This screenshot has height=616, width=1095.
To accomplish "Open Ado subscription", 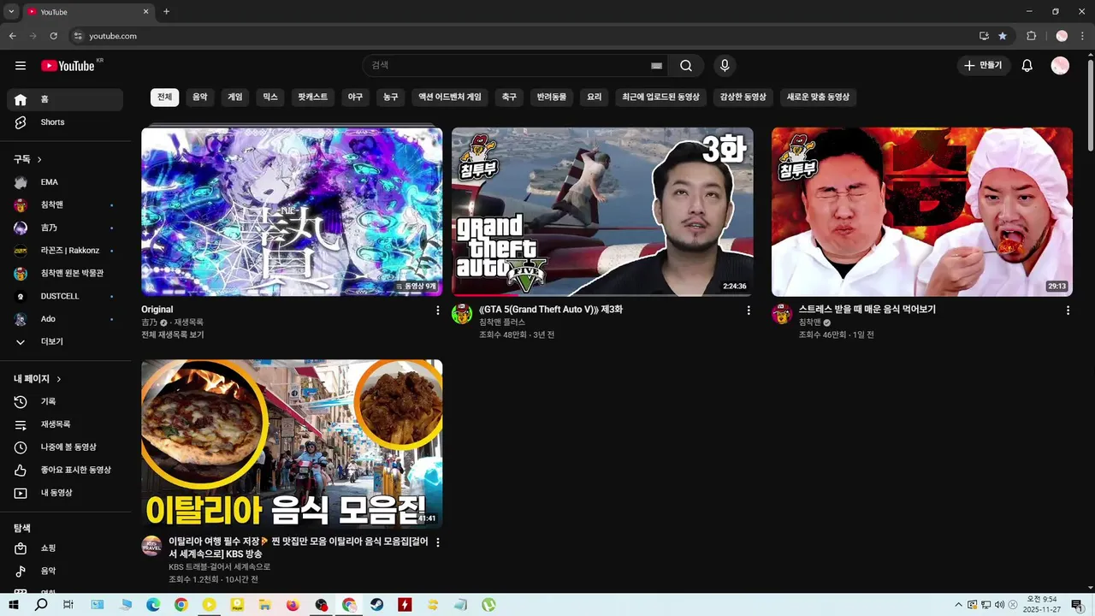I will coord(65,319).
